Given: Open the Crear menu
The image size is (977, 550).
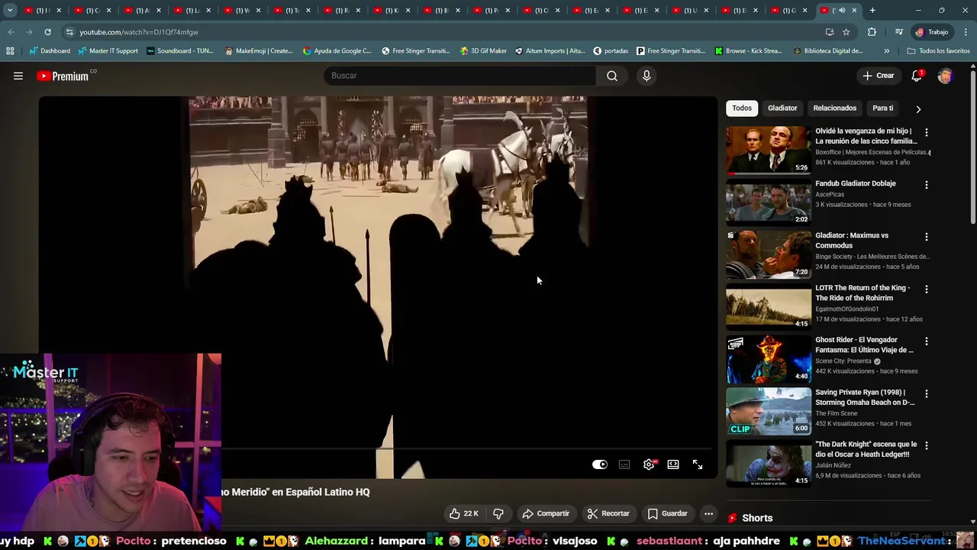Looking at the screenshot, I should 878,76.
